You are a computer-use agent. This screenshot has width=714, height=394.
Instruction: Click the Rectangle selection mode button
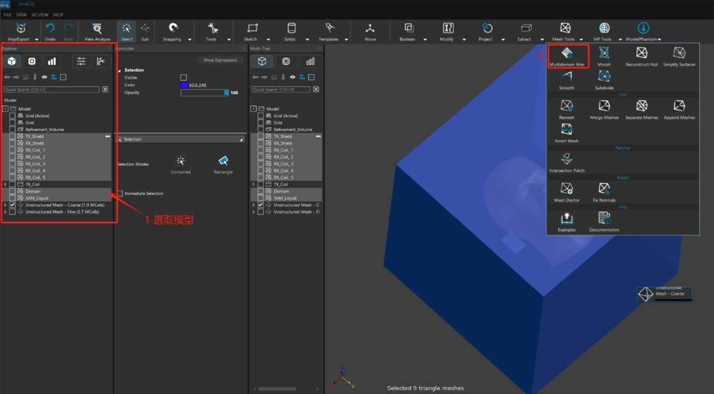point(223,162)
